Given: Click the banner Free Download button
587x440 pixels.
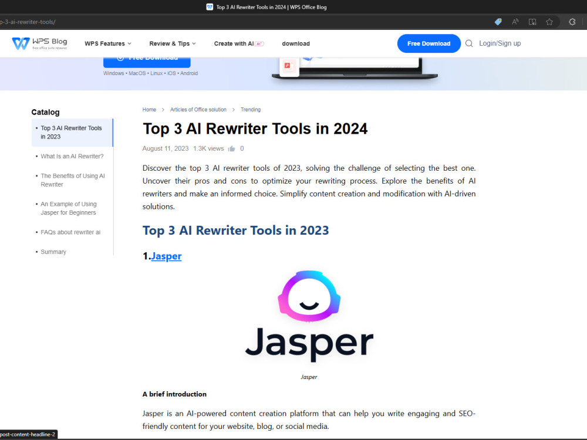Looking at the screenshot, I should 147,62.
